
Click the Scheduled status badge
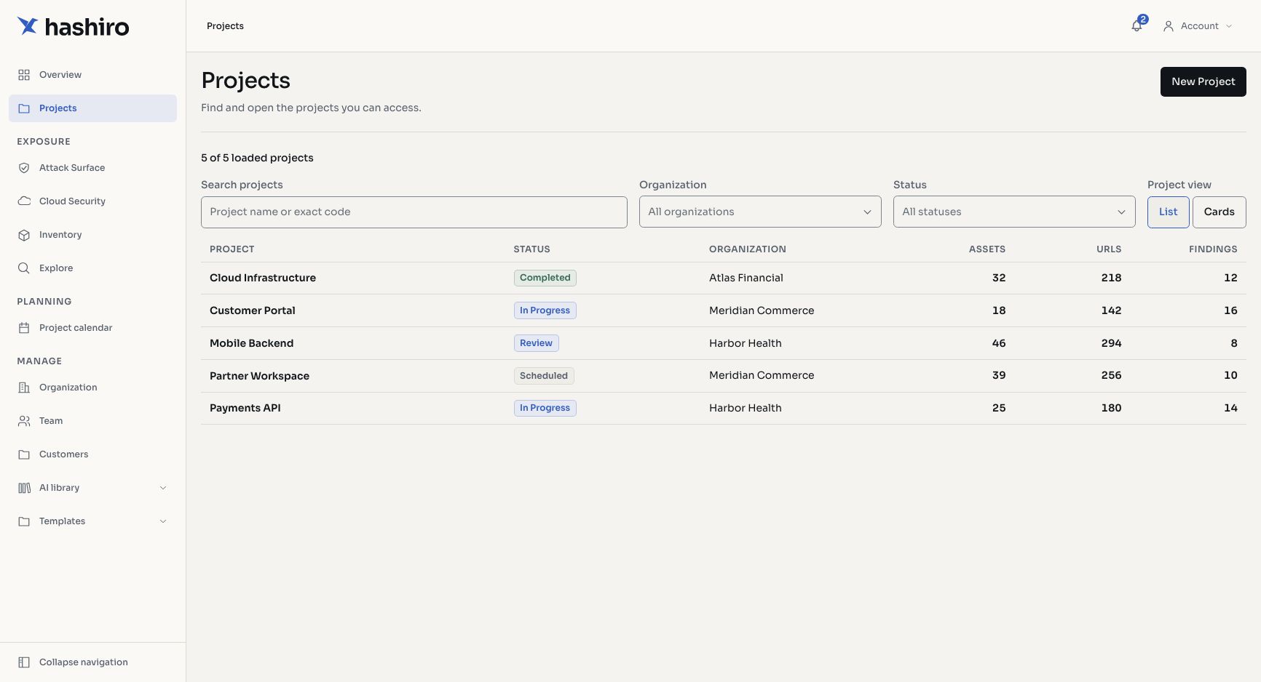tap(544, 376)
